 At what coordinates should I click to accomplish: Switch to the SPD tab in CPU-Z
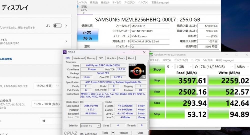pos(101,58)
